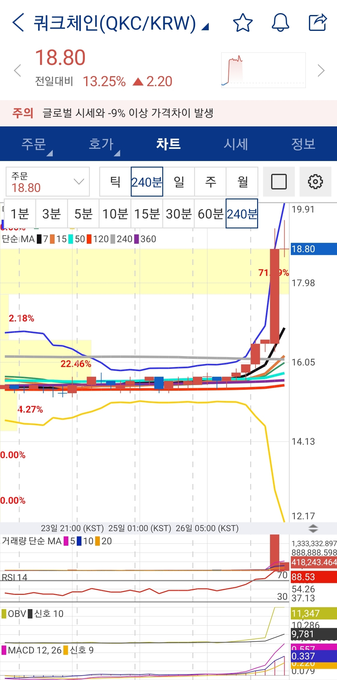Select the 차트 tab
The height and width of the screenshot is (680, 337).
point(168,144)
